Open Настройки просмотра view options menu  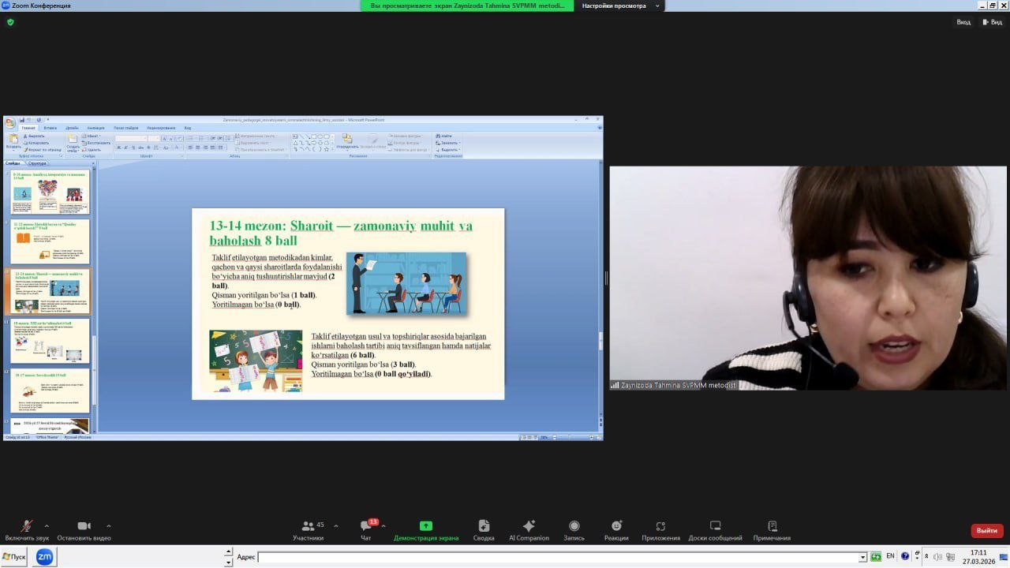(x=619, y=6)
